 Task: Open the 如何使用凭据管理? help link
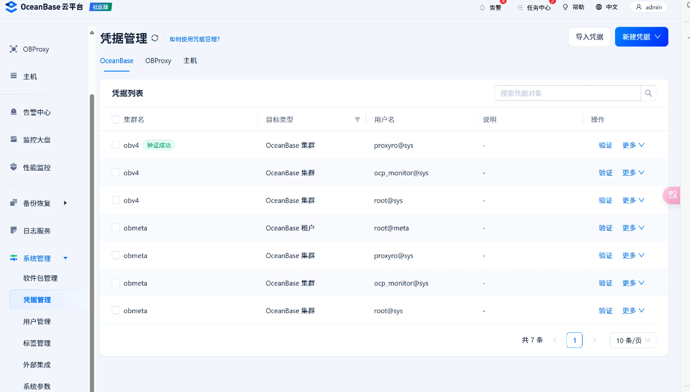[195, 39]
